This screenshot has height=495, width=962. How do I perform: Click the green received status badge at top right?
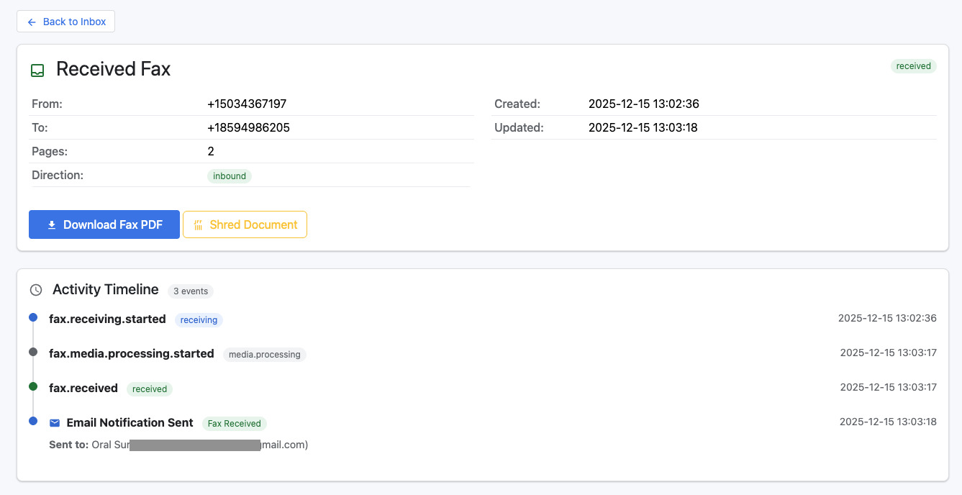pos(913,66)
